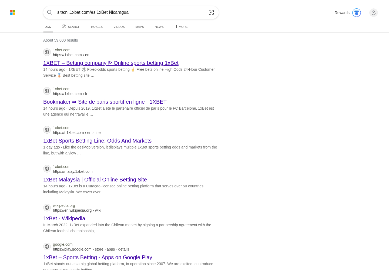The width and height of the screenshot is (389, 270).
Task: Click the https://en.wikipedia.org › wiki URL
Action: tap(77, 210)
